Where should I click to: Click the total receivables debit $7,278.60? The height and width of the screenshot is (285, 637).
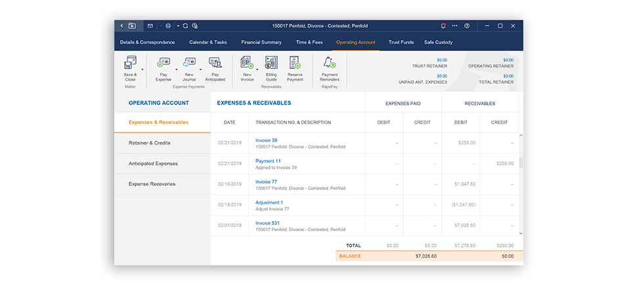(x=465, y=246)
